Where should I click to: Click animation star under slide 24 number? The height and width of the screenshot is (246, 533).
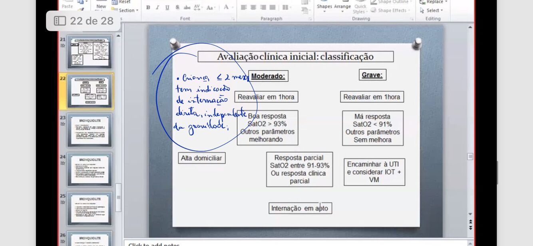pyautogui.click(x=62, y=163)
